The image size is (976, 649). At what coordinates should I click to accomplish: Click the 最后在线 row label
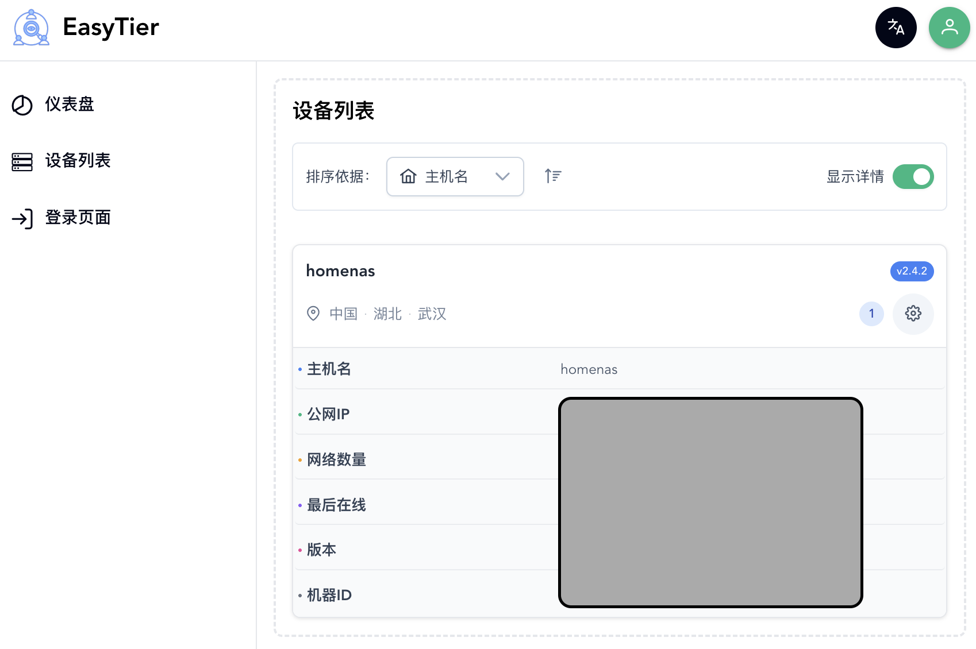pos(336,505)
